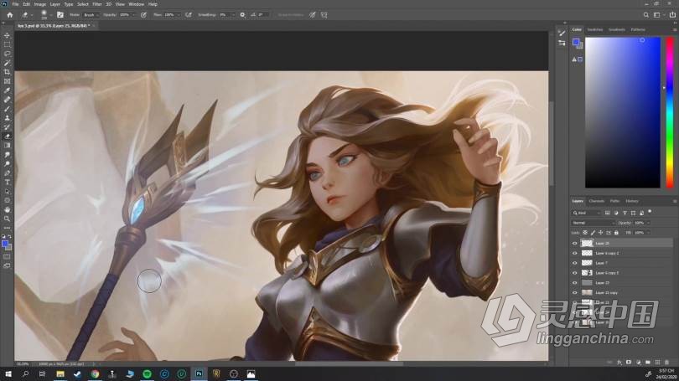The height and width of the screenshot is (381, 679).
Task: Select the Hand tool
Action: pyautogui.click(x=7, y=209)
